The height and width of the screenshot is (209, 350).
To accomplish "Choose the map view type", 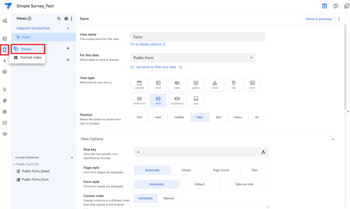I will 234,85.
